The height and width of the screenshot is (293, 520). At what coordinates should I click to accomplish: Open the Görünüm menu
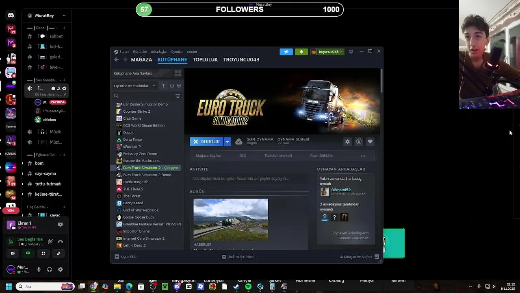pos(140,52)
